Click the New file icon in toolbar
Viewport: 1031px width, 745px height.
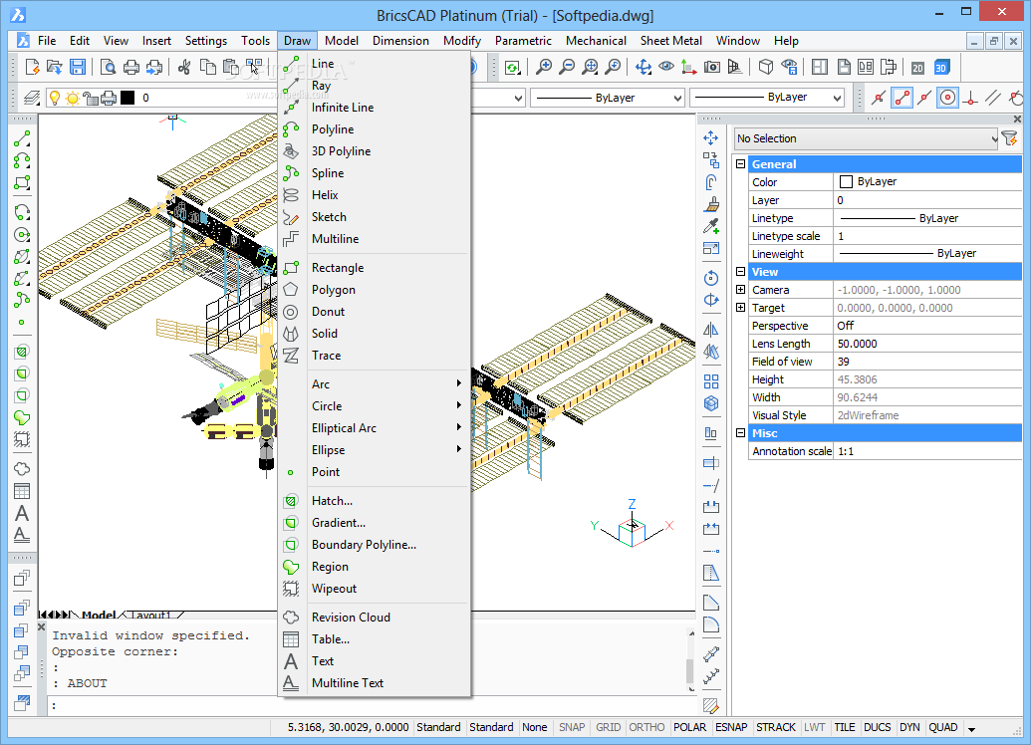[x=32, y=67]
